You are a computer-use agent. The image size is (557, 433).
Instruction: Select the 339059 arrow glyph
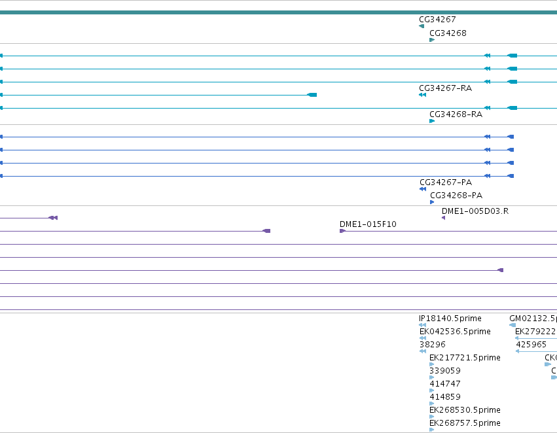pos(432,377)
